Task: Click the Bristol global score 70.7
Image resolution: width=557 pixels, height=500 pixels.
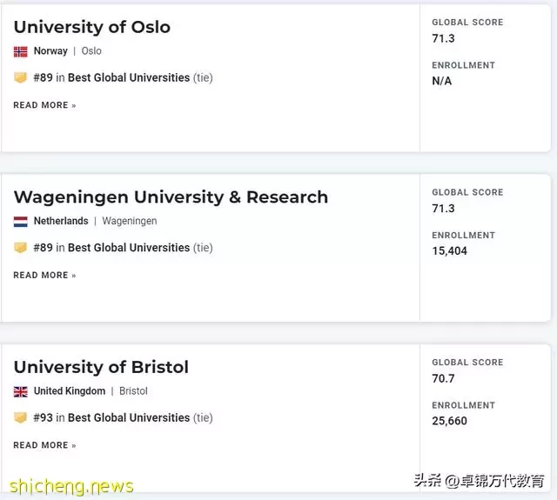Action: (x=443, y=378)
